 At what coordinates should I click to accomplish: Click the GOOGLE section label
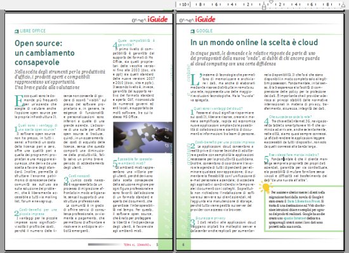(204, 31)
